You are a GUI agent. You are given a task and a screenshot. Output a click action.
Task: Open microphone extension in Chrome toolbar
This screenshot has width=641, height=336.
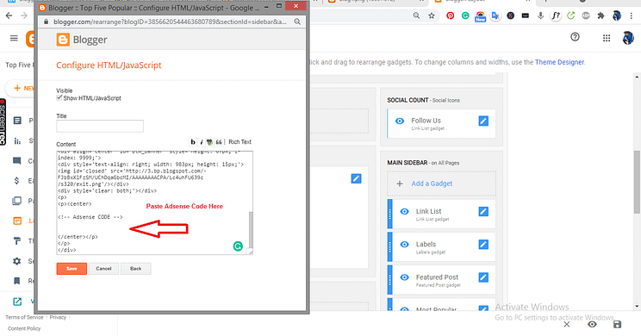click(540, 16)
